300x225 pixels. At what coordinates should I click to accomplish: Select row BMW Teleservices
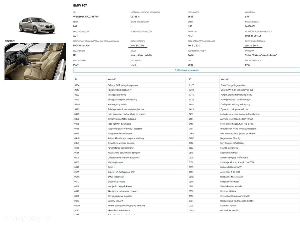(129, 177)
